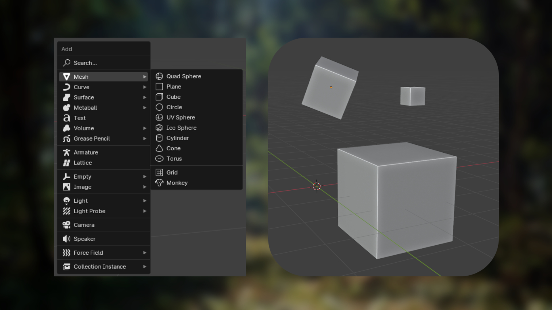Image resolution: width=552 pixels, height=310 pixels.
Task: Click the Torus icon
Action: coord(159,159)
